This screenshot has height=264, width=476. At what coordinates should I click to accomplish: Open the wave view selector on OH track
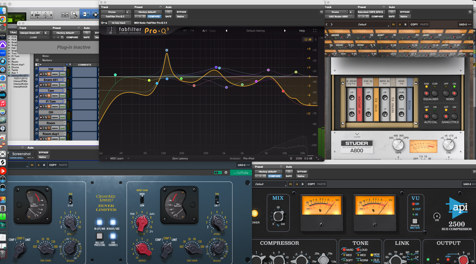click(x=55, y=117)
